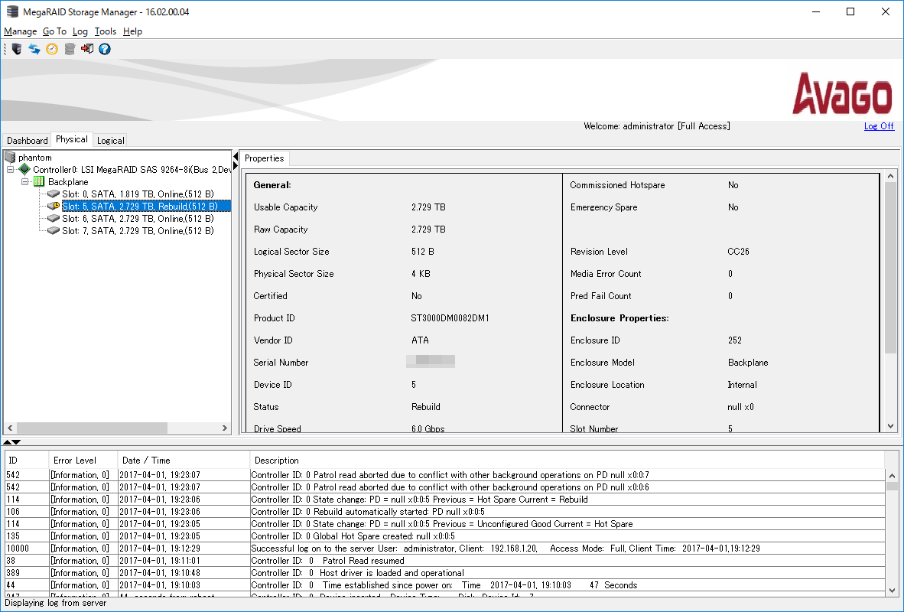Image resolution: width=904 pixels, height=612 pixels.
Task: Click the gray disk stack toolbar icon
Action: click(x=70, y=49)
